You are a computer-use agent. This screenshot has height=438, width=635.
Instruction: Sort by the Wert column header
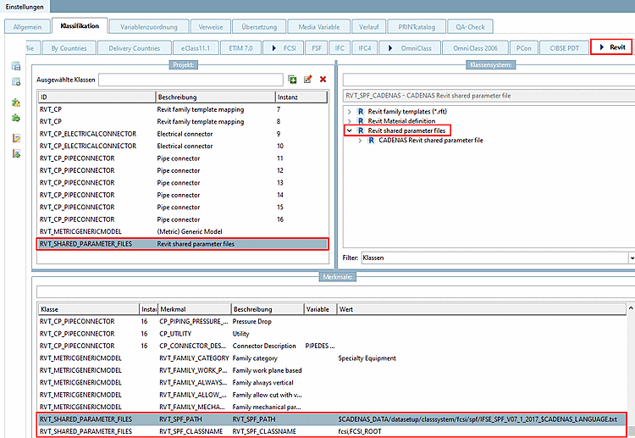(482, 309)
